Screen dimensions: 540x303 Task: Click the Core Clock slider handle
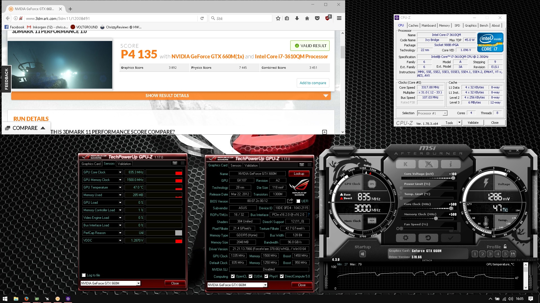(x=451, y=208)
